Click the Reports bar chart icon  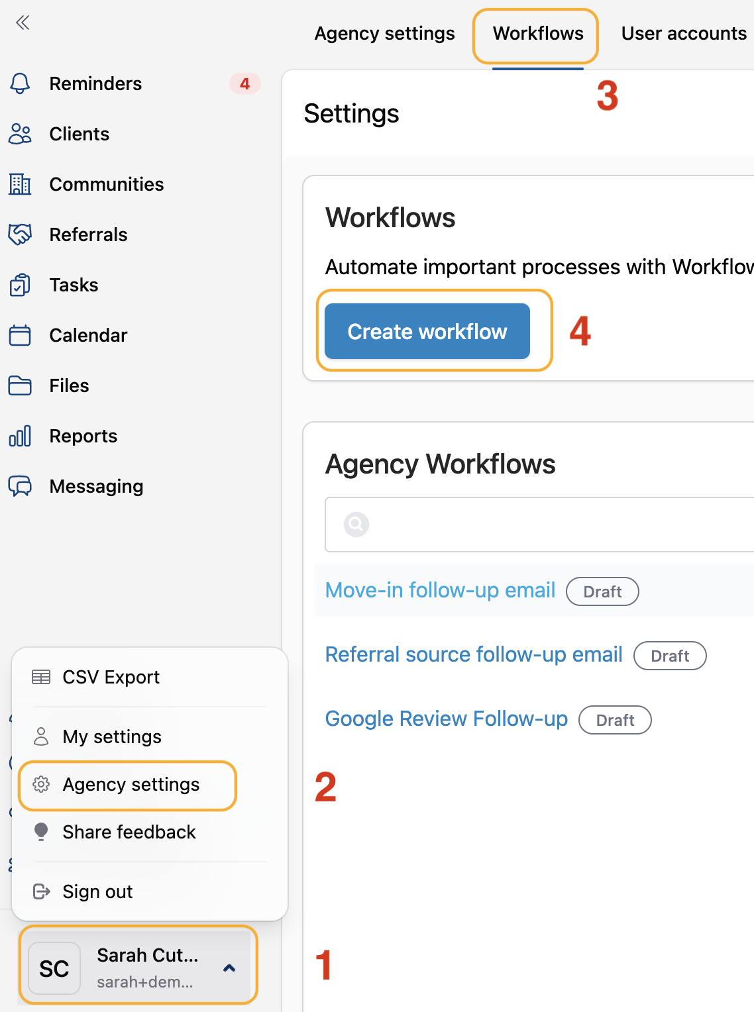point(20,436)
